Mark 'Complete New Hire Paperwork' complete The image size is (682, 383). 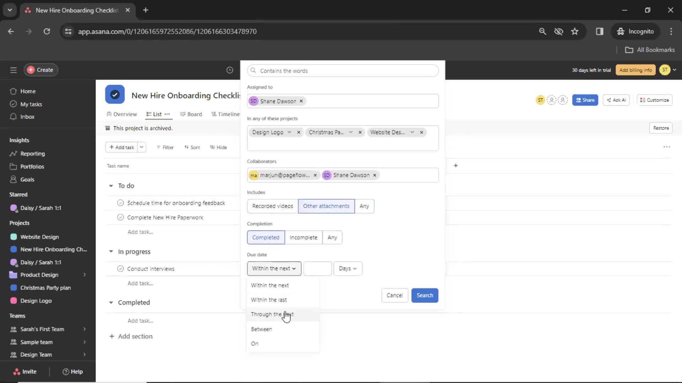pos(120,217)
